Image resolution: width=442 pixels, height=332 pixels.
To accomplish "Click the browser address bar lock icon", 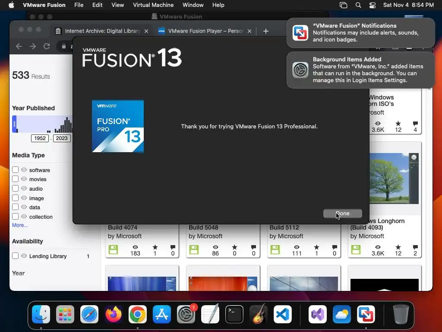I will click(x=64, y=46).
